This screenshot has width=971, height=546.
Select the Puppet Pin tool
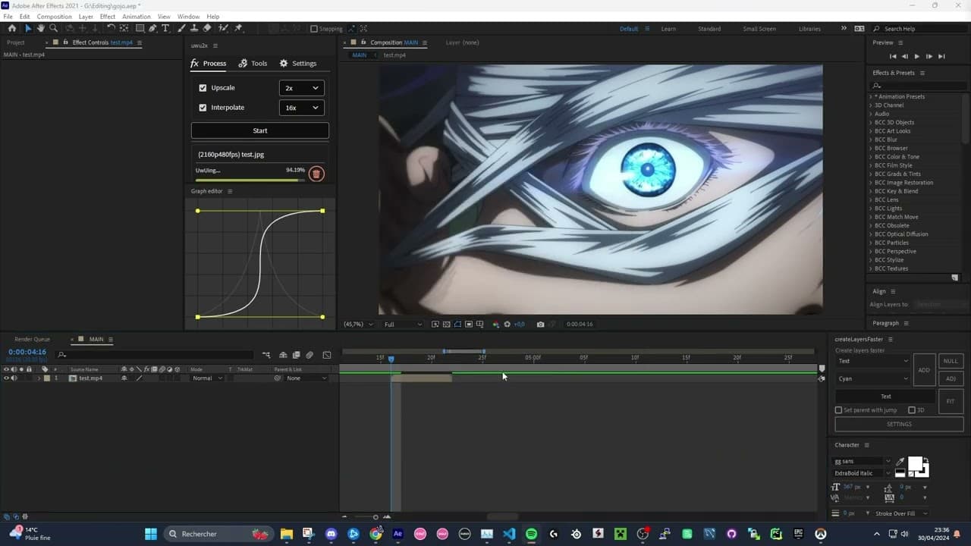point(238,28)
